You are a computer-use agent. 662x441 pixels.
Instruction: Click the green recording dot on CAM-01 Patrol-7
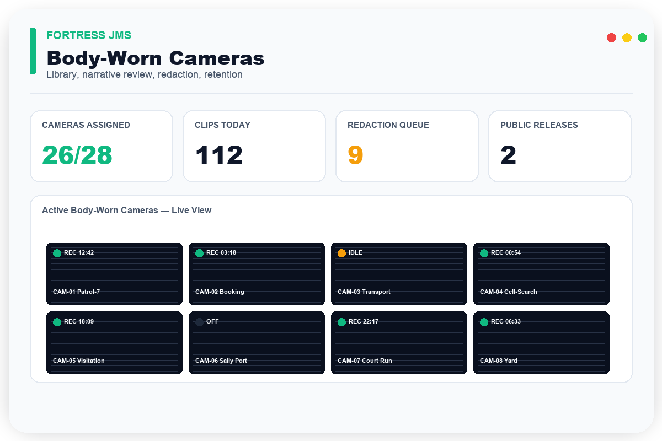(x=57, y=253)
